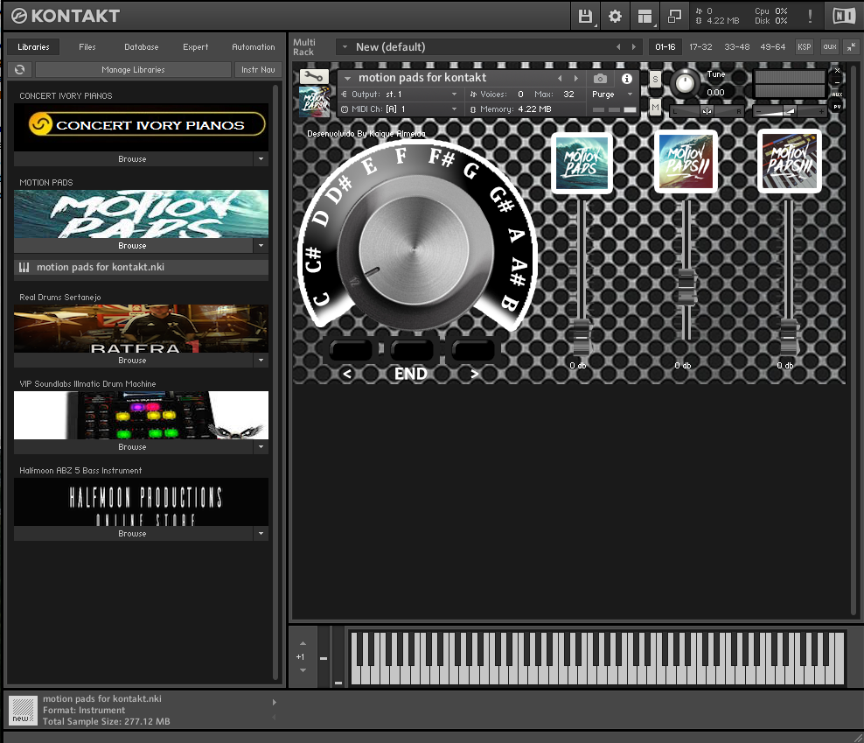Click keyboard octave up arrow
The height and width of the screenshot is (743, 864).
[303, 644]
